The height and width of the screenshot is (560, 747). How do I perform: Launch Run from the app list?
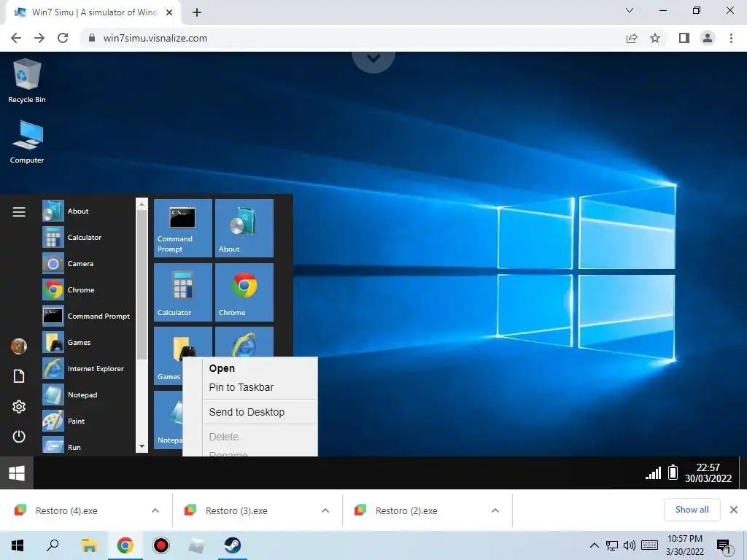88,446
